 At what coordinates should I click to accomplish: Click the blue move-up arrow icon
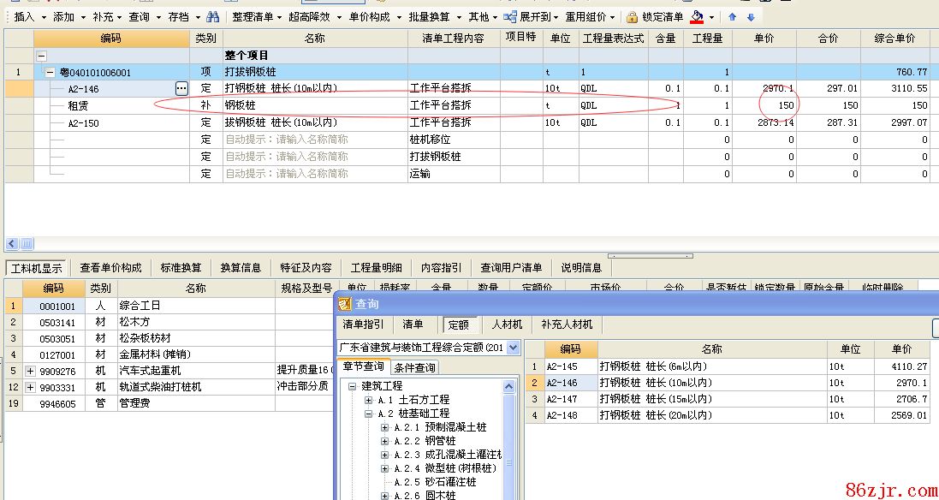[x=733, y=17]
